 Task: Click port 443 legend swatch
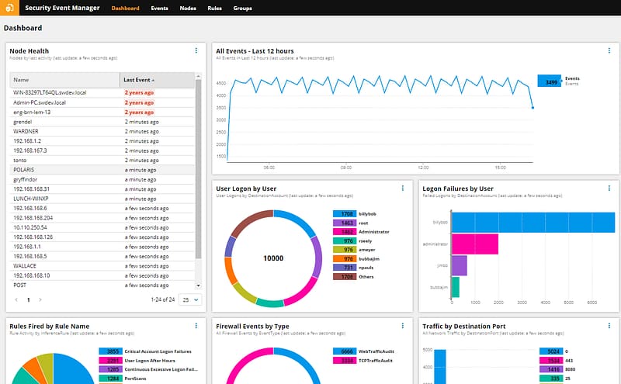(551, 361)
